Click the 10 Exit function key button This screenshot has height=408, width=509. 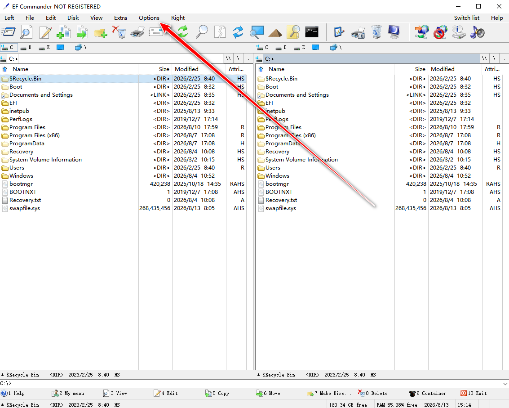[x=474, y=393]
